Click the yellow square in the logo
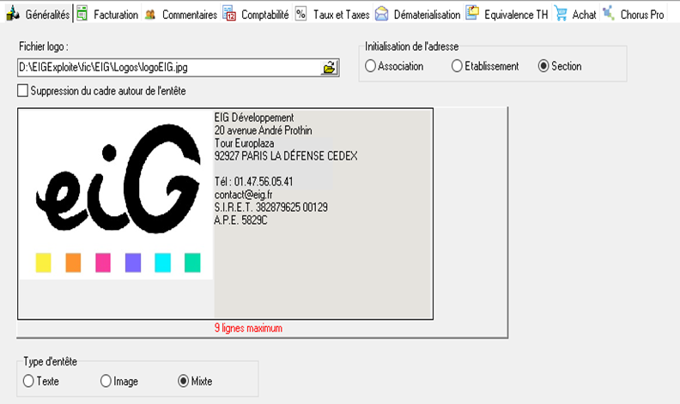Image resolution: width=680 pixels, height=404 pixels. point(44,262)
